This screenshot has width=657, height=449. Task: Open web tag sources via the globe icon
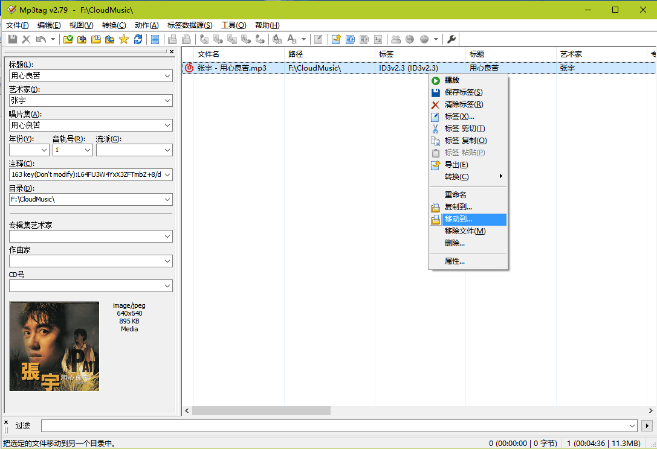coord(410,39)
